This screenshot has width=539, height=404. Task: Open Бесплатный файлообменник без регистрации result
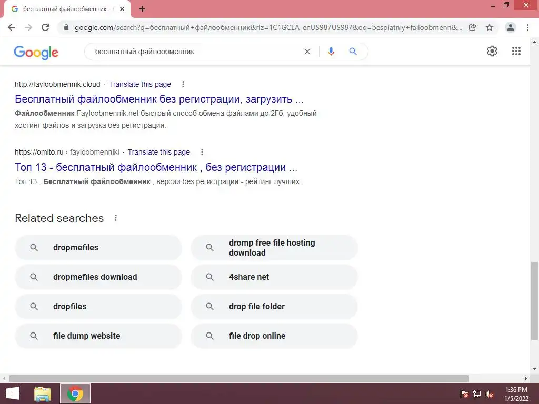(x=159, y=99)
